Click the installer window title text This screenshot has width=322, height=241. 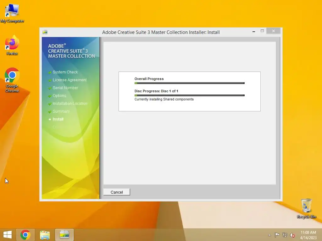tap(161, 32)
